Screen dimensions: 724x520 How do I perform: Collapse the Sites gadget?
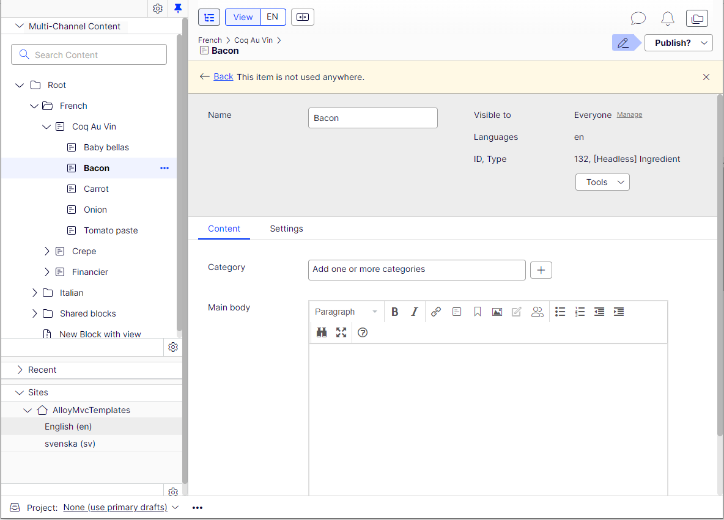(x=20, y=392)
